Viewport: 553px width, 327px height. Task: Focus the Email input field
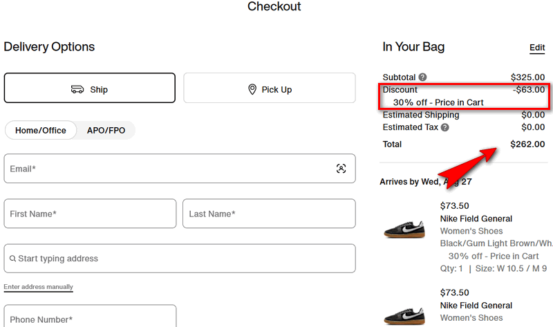click(166, 169)
